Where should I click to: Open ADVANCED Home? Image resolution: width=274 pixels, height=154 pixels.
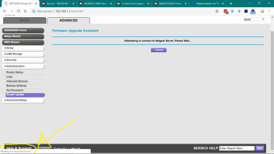pos(23,30)
